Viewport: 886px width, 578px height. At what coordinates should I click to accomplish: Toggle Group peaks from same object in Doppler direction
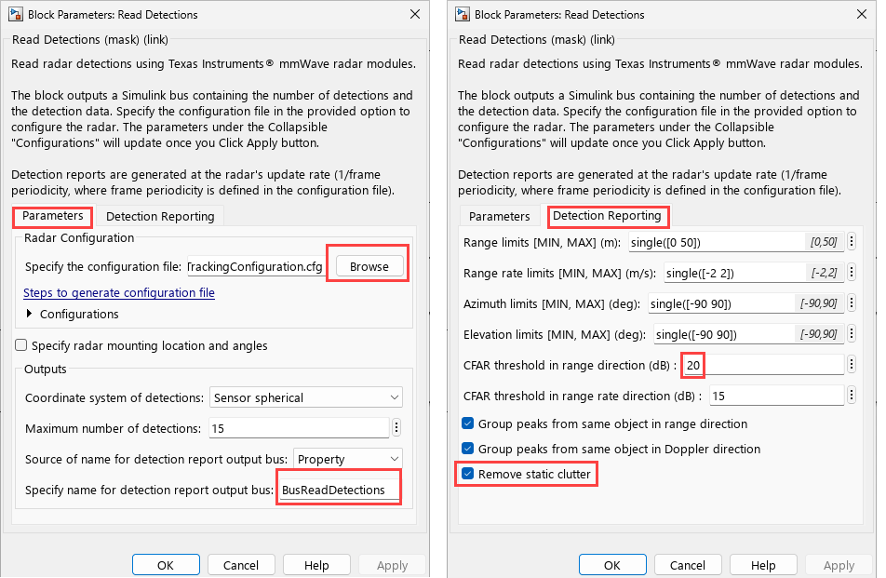pos(467,449)
